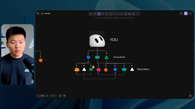Select the blue circle executive character
This screenshot has width=195, height=109.
(88, 57)
